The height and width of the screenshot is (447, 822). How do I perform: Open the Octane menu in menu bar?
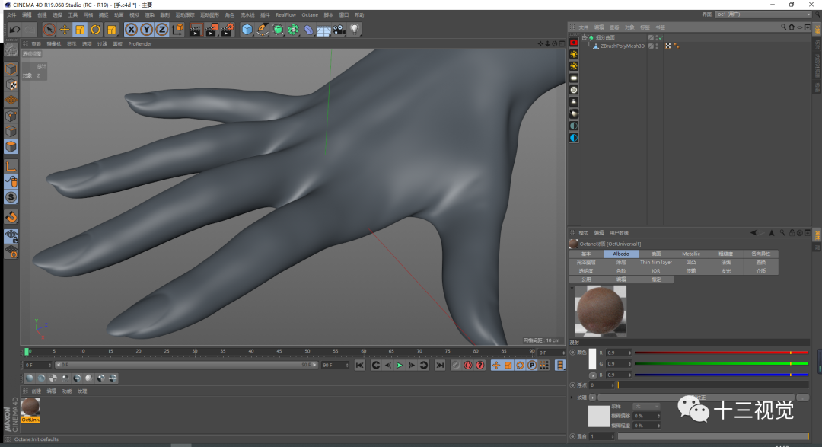pos(310,14)
